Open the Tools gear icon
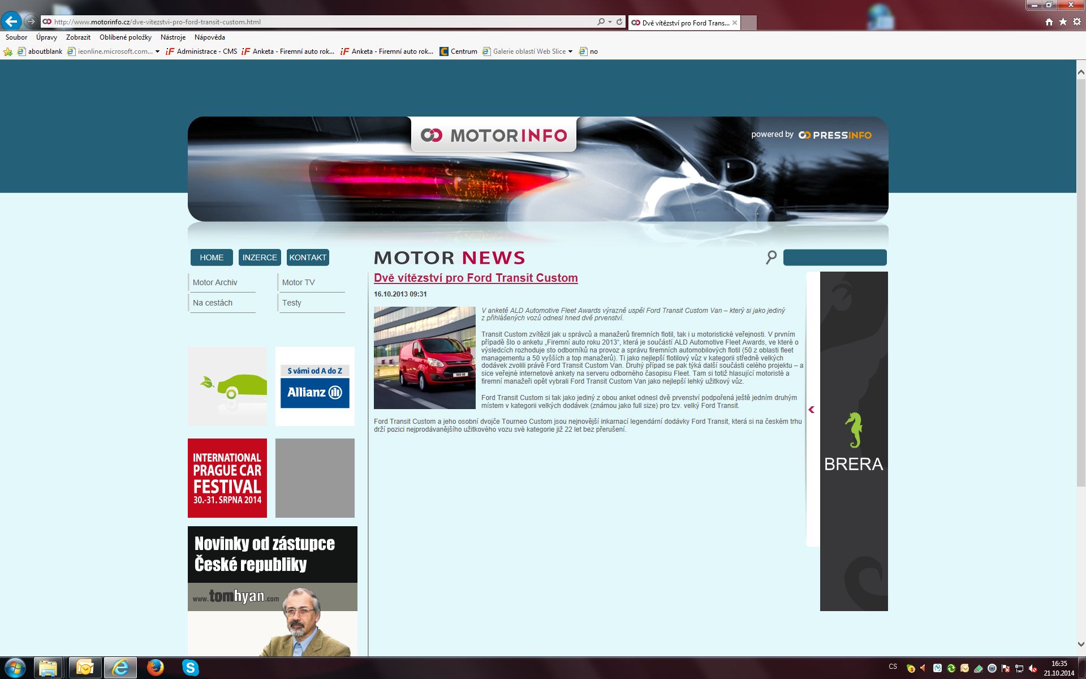Screen dimensions: 1086x679 point(1077,22)
